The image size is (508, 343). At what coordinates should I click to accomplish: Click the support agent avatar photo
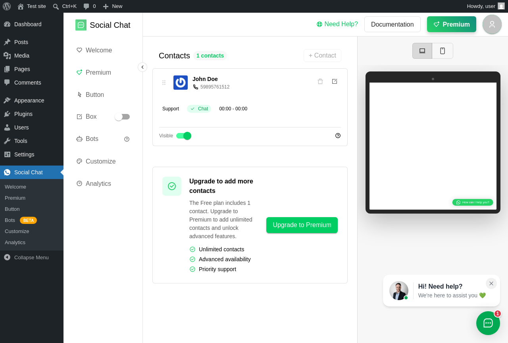(x=399, y=291)
